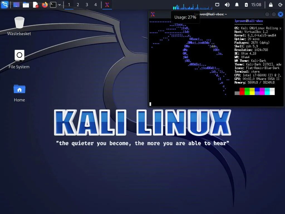Screen dimensions: 285x214
Task: Open the volume control icon
Action: (x=227, y=5)
